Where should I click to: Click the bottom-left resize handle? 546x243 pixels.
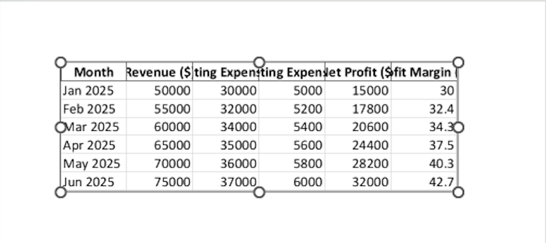coord(61,192)
